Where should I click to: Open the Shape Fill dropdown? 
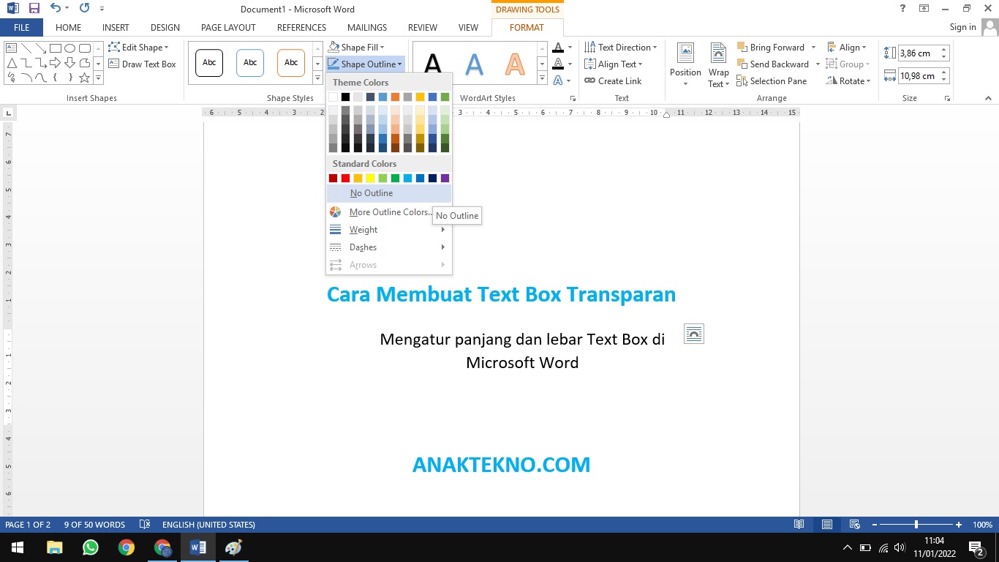[355, 48]
